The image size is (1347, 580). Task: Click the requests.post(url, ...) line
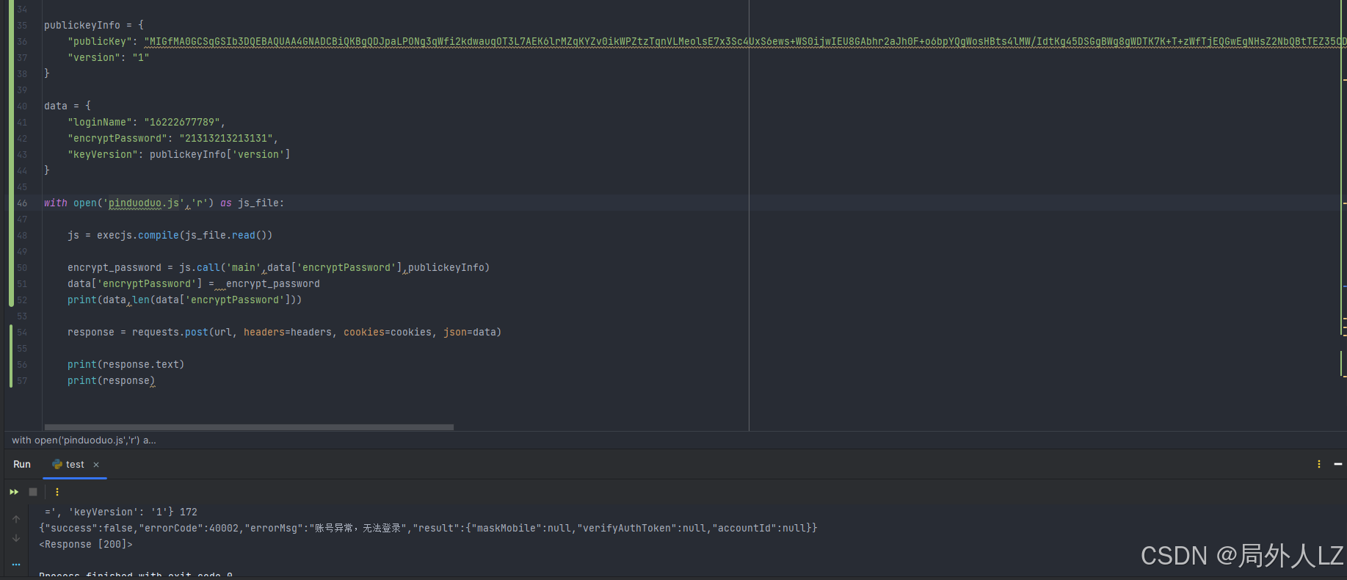point(285,333)
